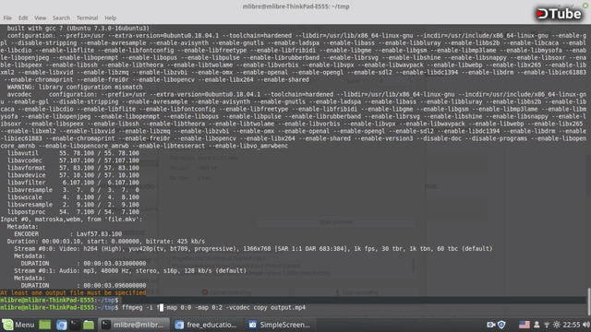Image resolution: width=591 pixels, height=332 pixels.
Task: Open the network wifi tray icon
Action: click(x=547, y=325)
